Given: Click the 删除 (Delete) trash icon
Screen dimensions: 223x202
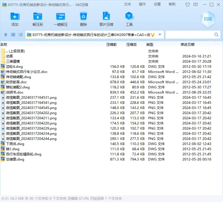Looking at the screenshot, I should [83, 16].
